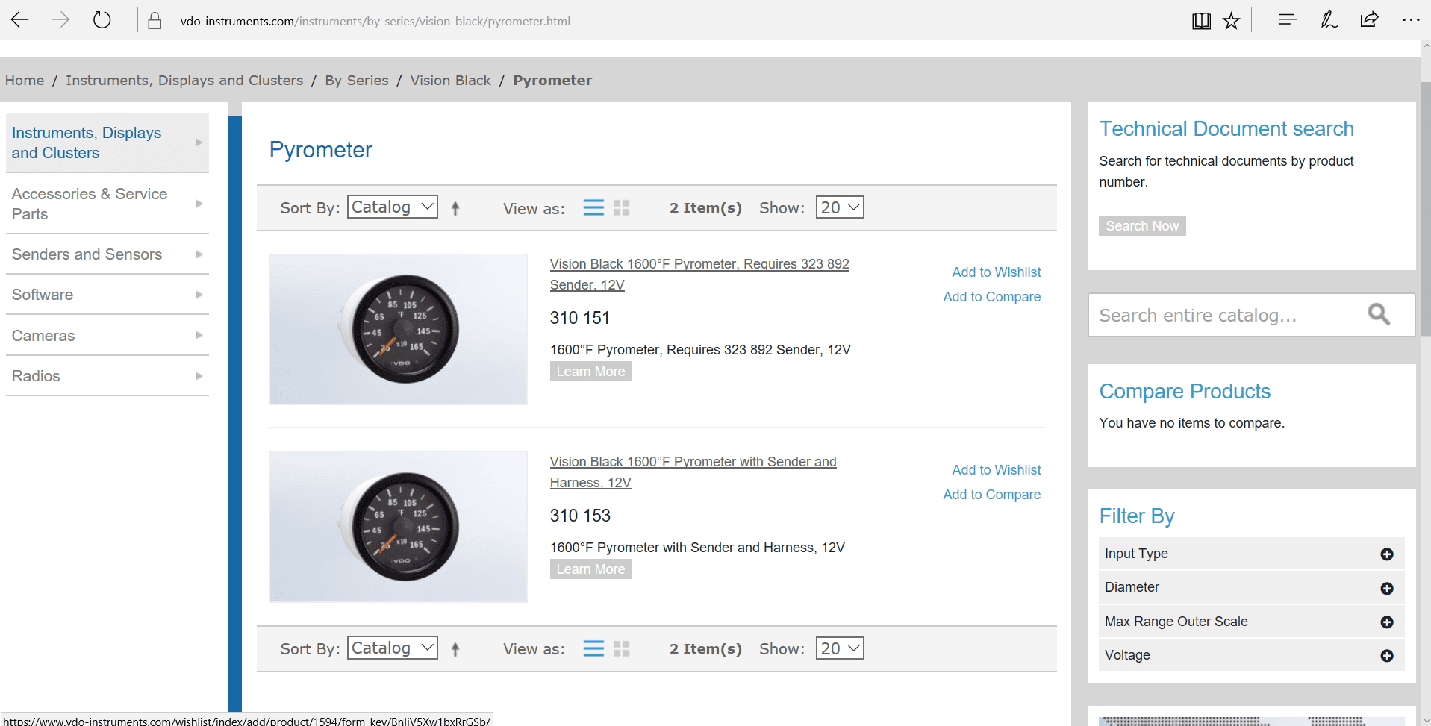Open Senders and Sensors menu item
Screen dimensions: 1431x726
(107, 254)
